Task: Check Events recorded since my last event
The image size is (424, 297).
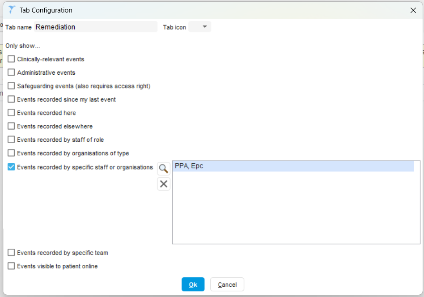Action: (x=12, y=99)
